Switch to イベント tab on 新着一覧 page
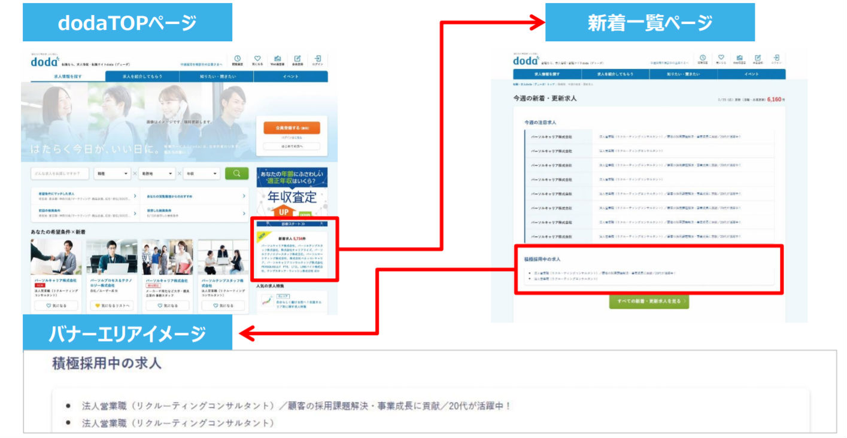The image size is (847, 438). (751, 74)
